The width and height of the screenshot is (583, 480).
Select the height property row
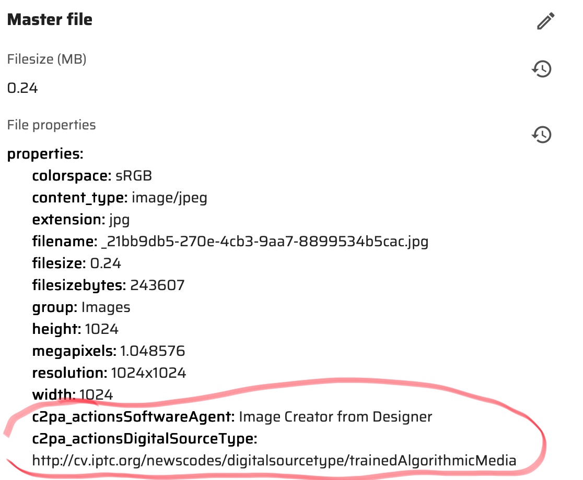coord(75,329)
